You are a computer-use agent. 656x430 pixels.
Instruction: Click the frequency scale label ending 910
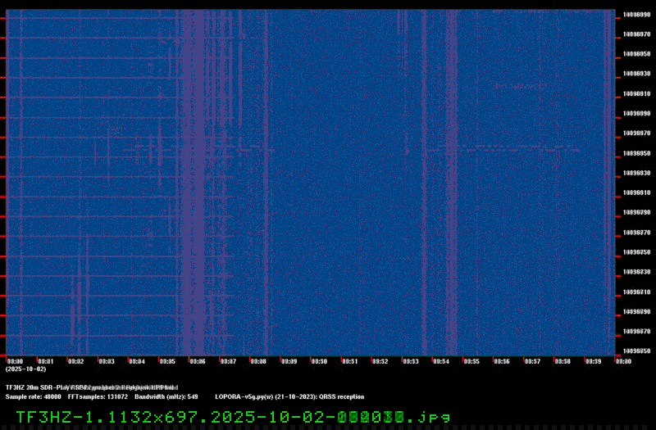coord(636,93)
